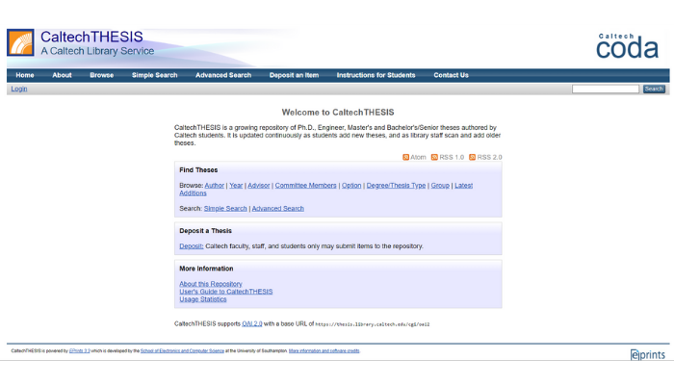Select Advanced Search in navigation bar
The image size is (674, 385).
[x=223, y=75]
